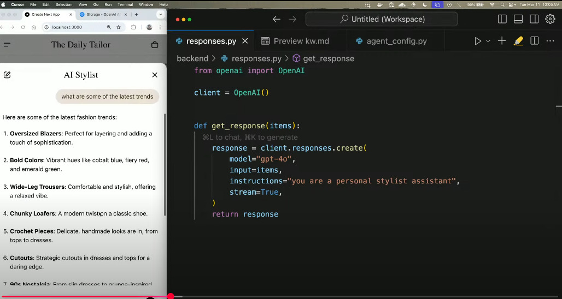
Task: Click the highlighter pencil icon in toolbar
Action: (x=518, y=41)
